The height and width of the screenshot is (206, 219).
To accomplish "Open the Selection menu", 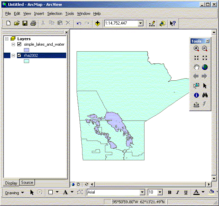I will tap(55, 14).
